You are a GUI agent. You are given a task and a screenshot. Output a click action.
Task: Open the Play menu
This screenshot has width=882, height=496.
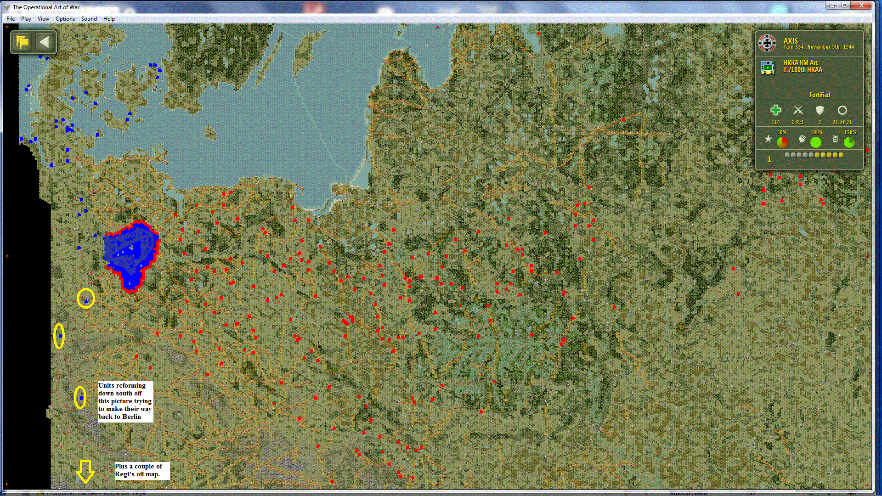pos(26,19)
